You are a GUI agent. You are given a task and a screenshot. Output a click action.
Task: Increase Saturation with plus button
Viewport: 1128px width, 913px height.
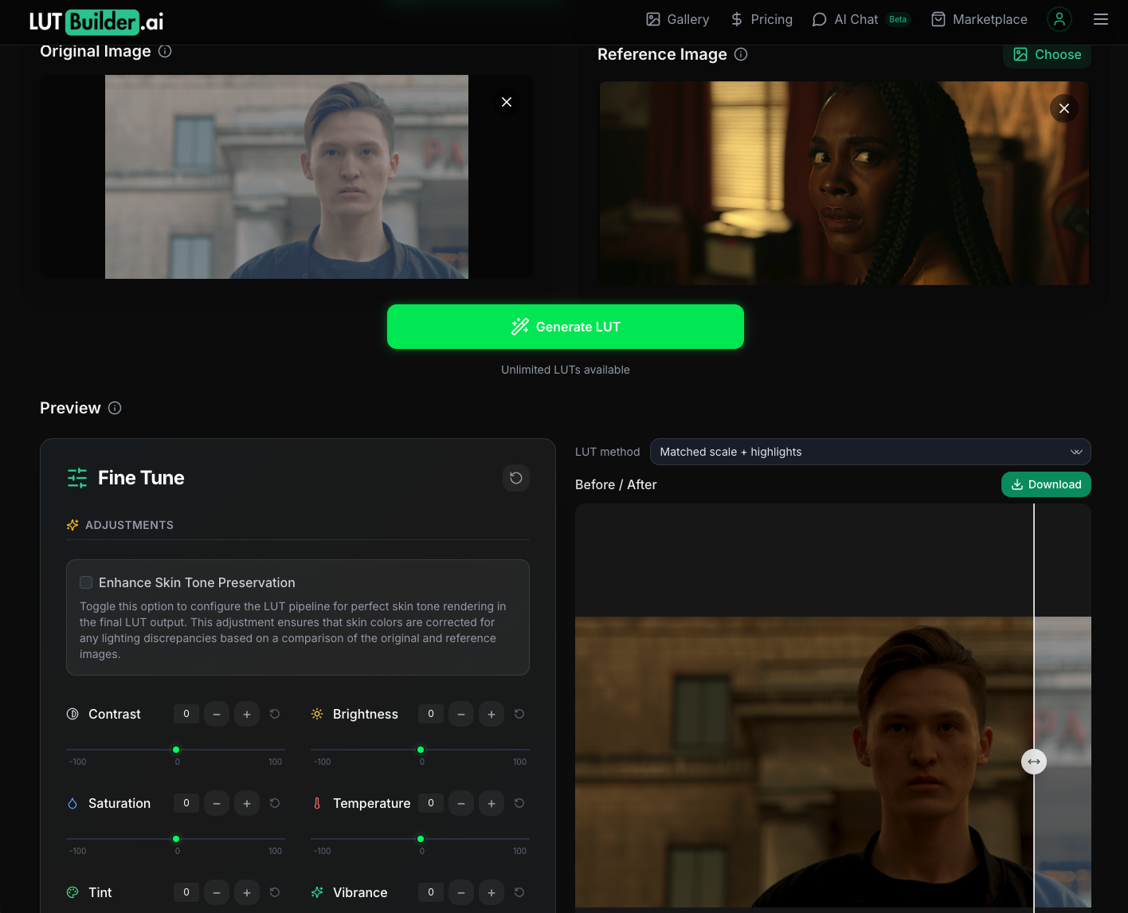pyautogui.click(x=247, y=803)
